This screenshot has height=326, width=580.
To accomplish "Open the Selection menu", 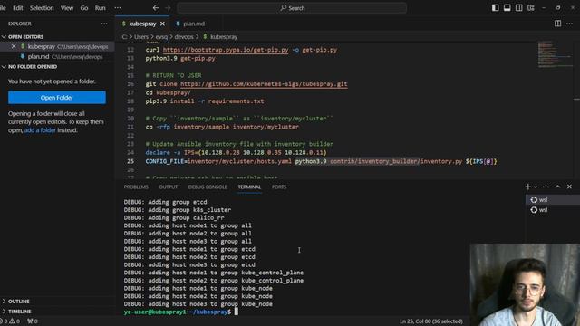I will click(42, 8).
